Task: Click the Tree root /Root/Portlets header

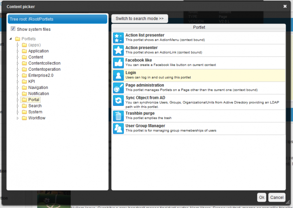Action: point(58,19)
